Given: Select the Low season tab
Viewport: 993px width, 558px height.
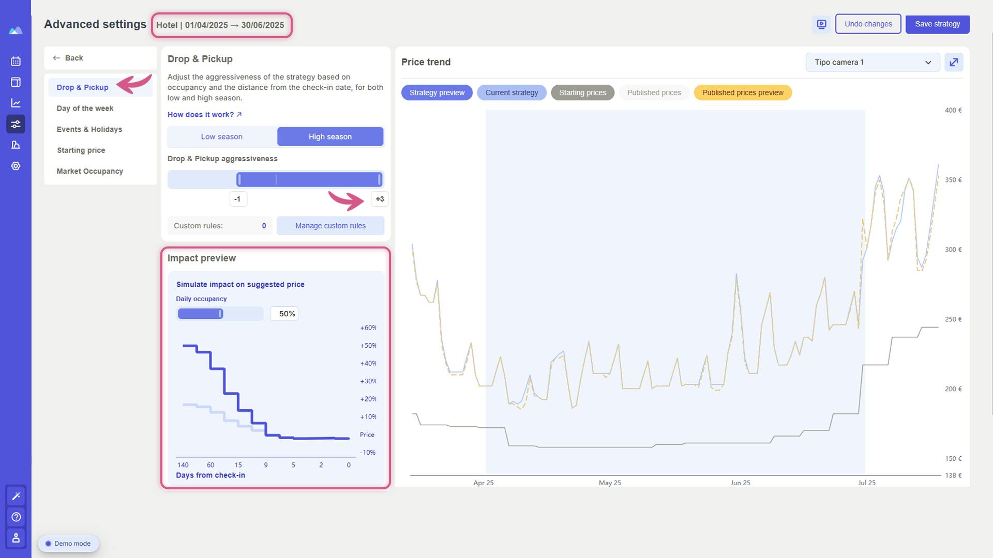Looking at the screenshot, I should pos(222,135).
